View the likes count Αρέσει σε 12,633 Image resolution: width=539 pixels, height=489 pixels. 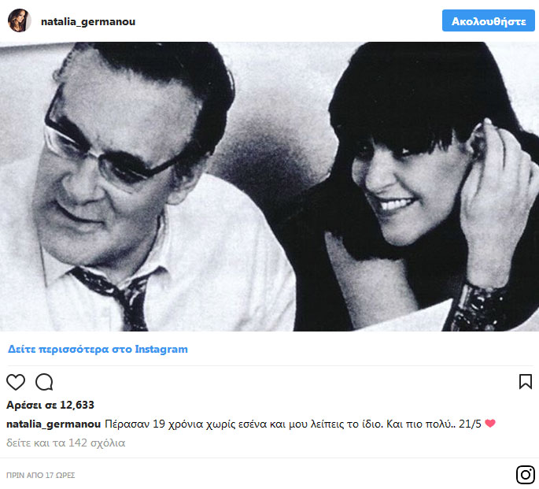pyautogui.click(x=50, y=405)
